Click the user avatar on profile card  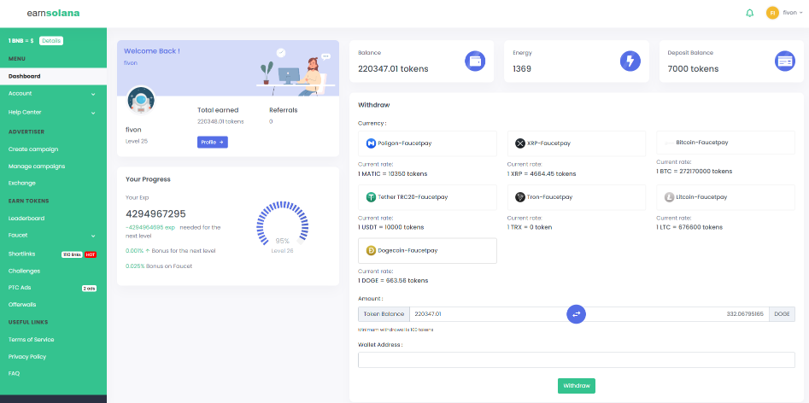(x=140, y=100)
